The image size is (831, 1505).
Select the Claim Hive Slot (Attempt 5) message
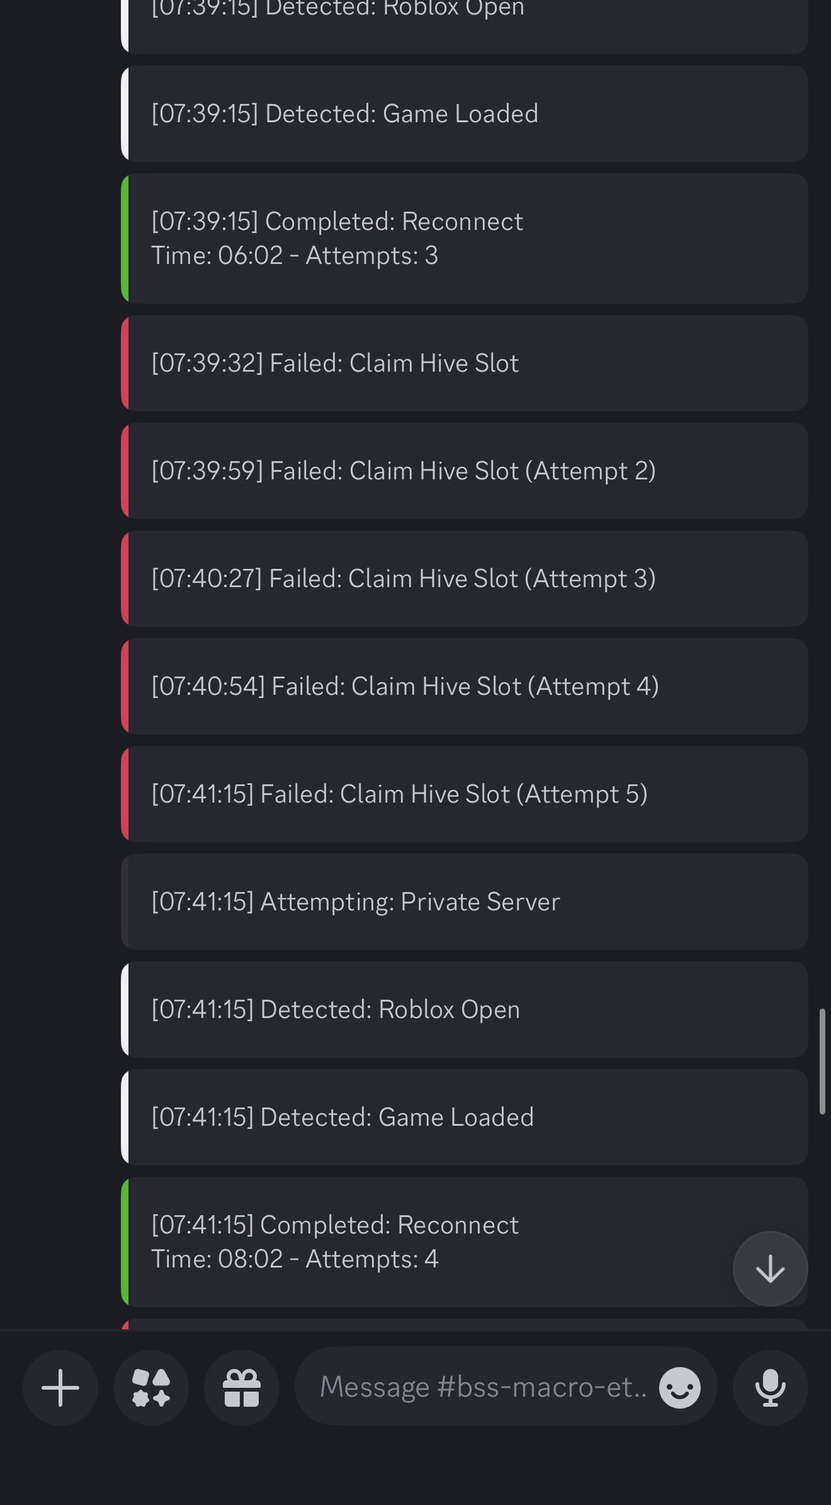pos(465,794)
